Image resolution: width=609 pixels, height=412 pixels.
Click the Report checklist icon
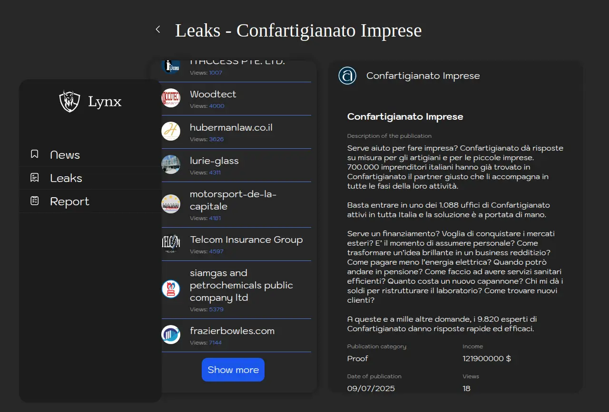pos(34,201)
